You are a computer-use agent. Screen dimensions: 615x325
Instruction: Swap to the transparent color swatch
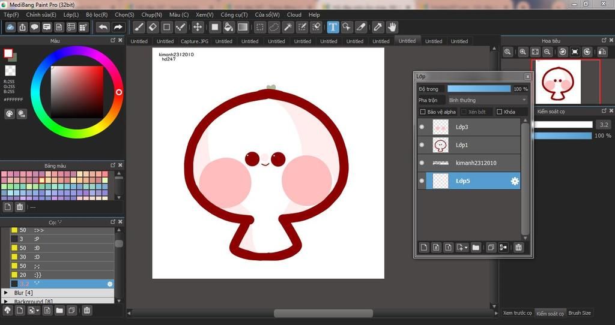(x=10, y=71)
